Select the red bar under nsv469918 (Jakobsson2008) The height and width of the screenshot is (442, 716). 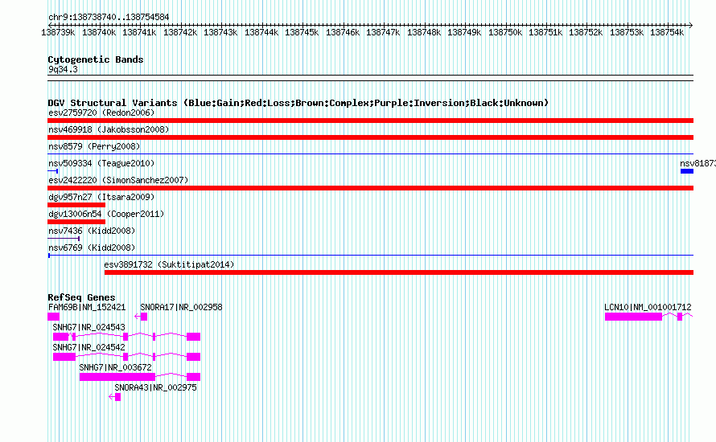click(x=370, y=137)
